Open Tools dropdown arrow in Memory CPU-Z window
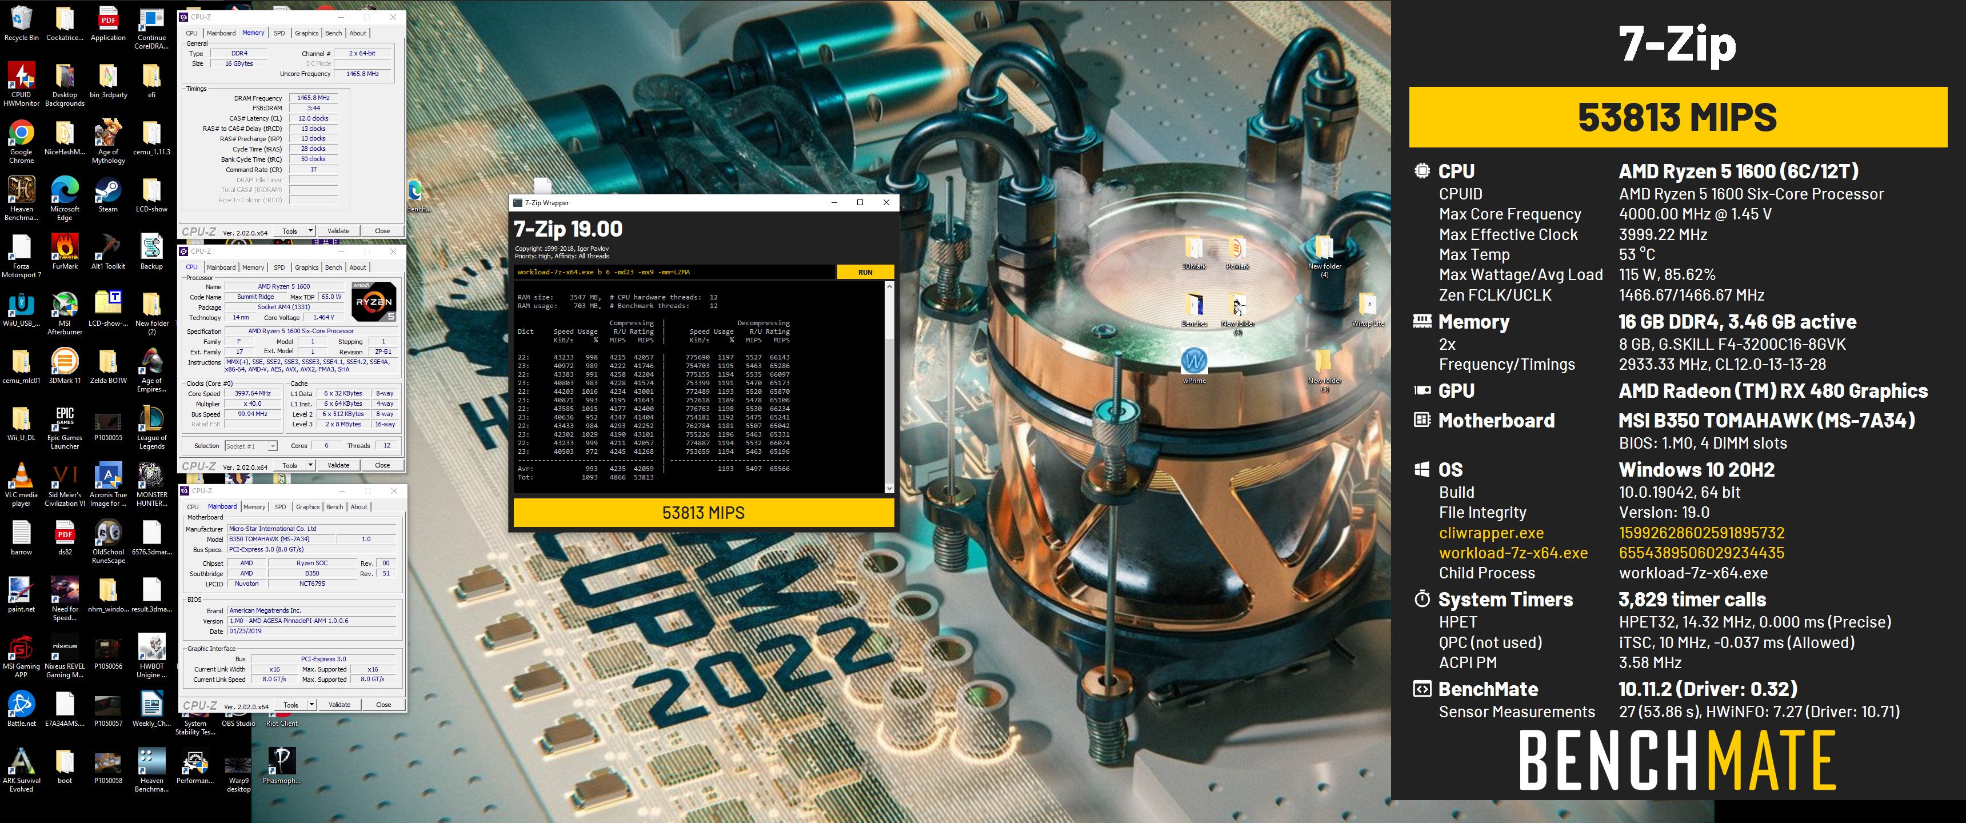 [x=311, y=230]
